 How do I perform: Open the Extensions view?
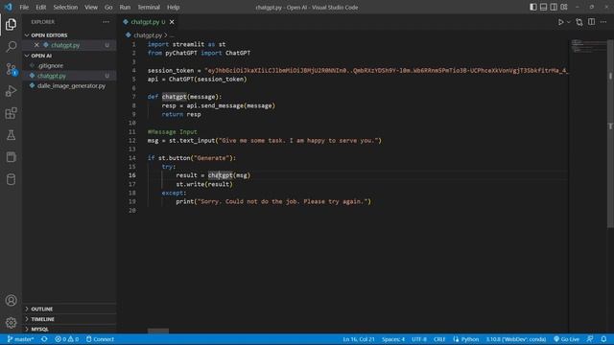pos(11,113)
